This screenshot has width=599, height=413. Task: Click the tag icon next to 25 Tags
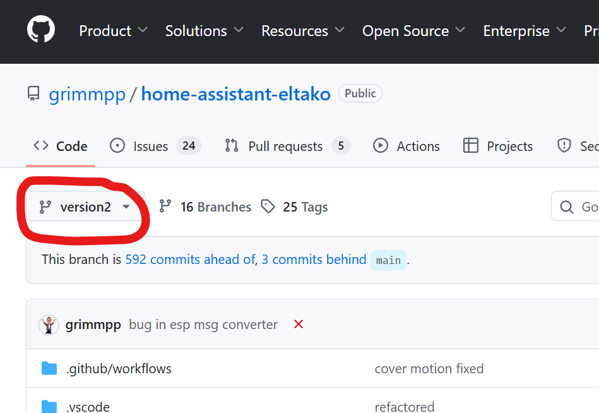coord(268,206)
